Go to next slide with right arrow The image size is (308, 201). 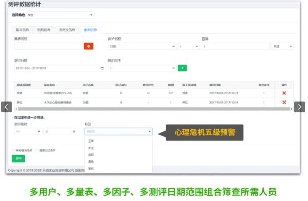coord(300,107)
